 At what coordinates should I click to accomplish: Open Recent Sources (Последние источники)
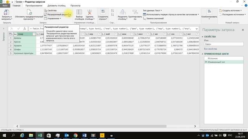point(232,15)
